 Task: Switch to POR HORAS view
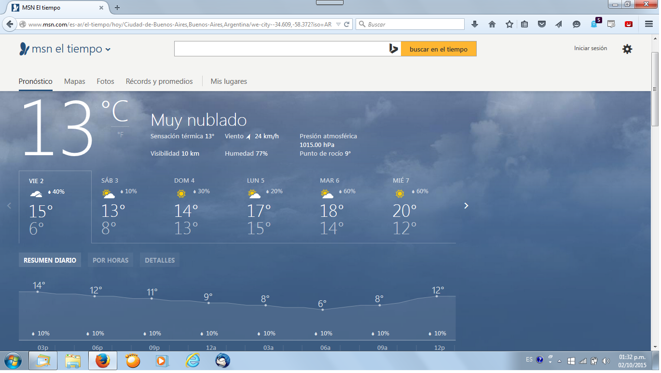point(110,260)
